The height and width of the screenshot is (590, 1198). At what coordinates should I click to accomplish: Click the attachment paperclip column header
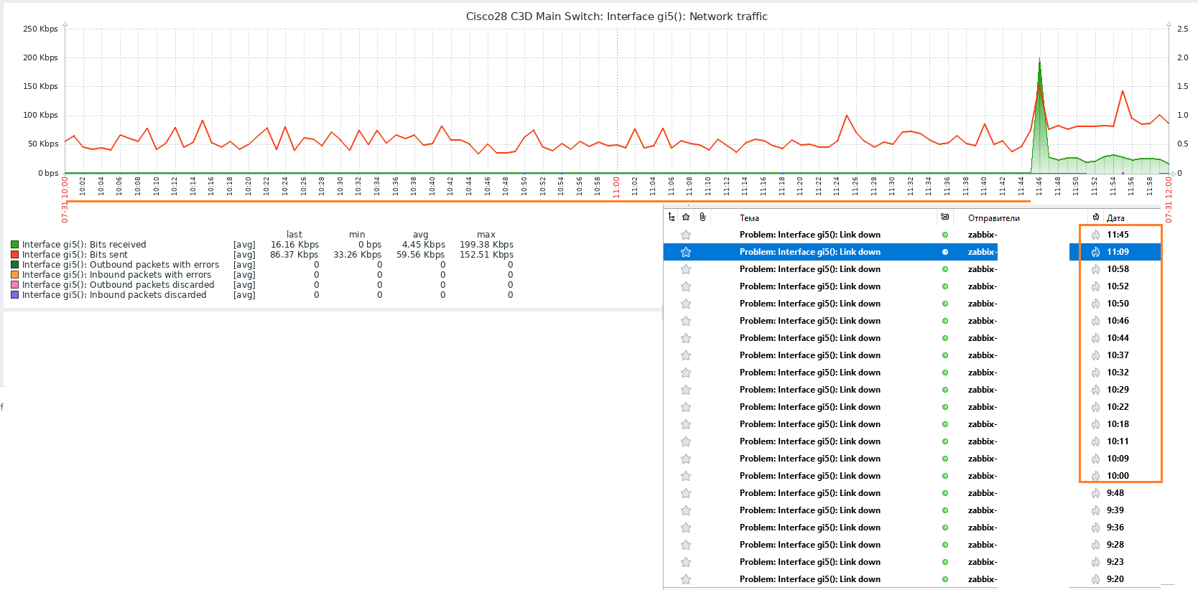point(702,217)
